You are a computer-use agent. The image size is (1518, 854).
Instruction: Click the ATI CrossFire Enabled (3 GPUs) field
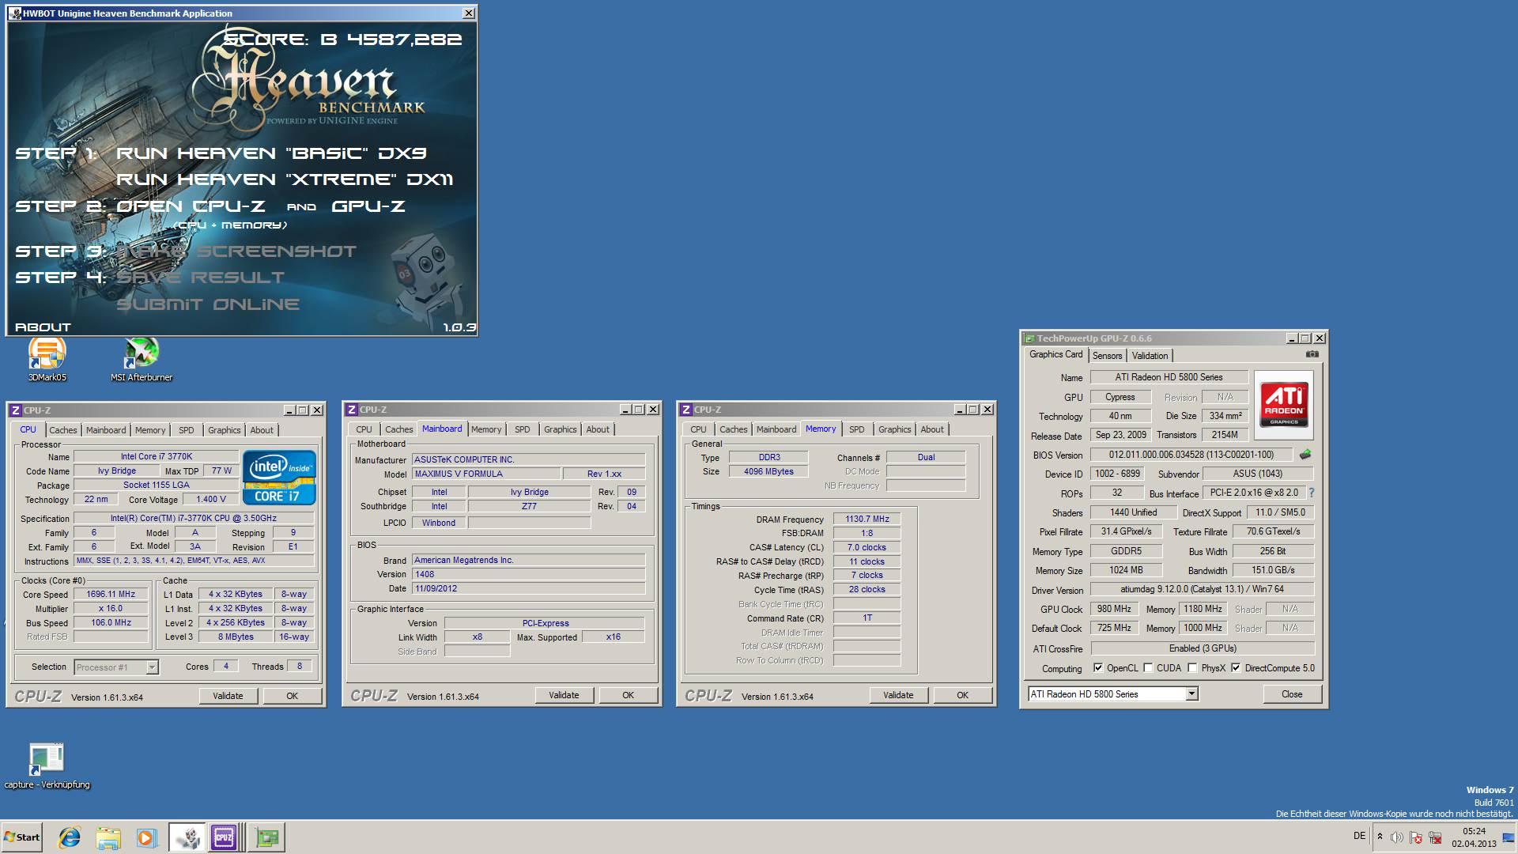(1202, 648)
